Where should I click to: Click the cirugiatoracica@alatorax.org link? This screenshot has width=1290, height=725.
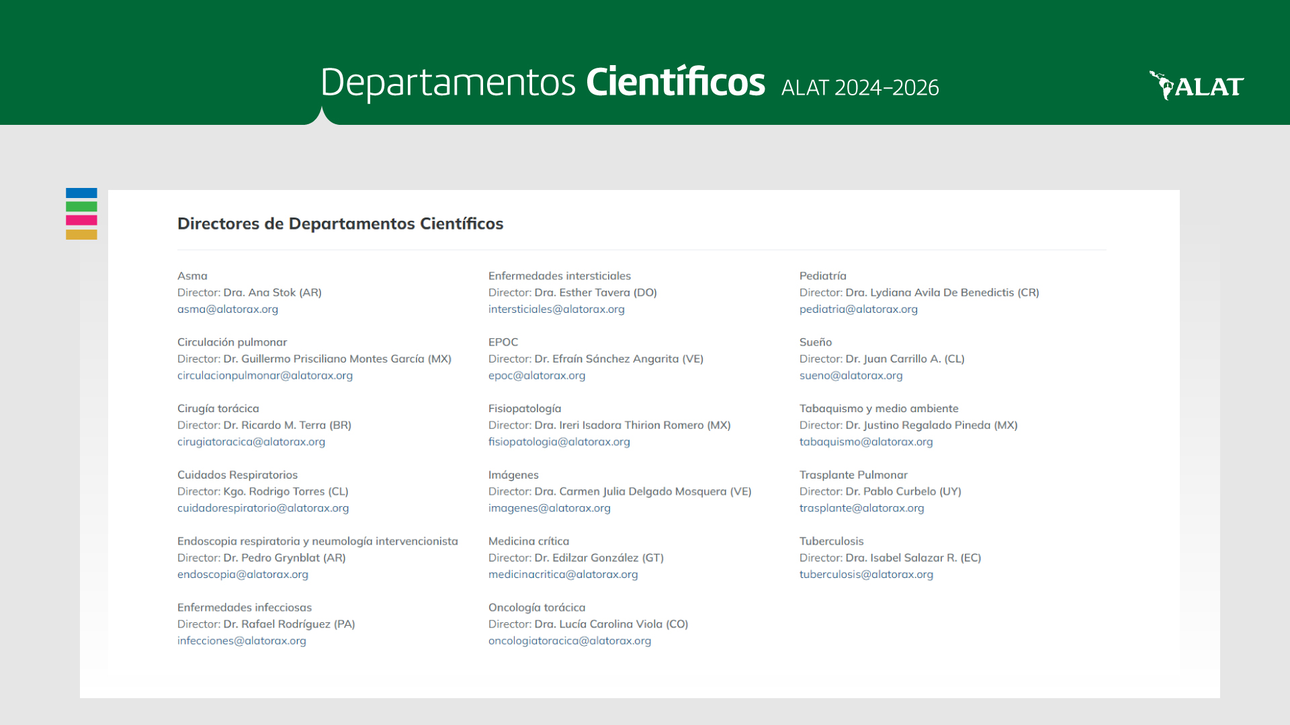[251, 442]
